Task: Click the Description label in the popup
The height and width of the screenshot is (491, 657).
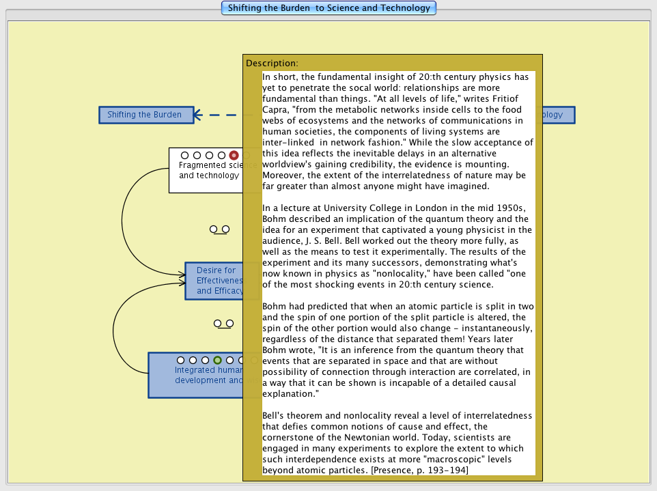Action: point(272,63)
